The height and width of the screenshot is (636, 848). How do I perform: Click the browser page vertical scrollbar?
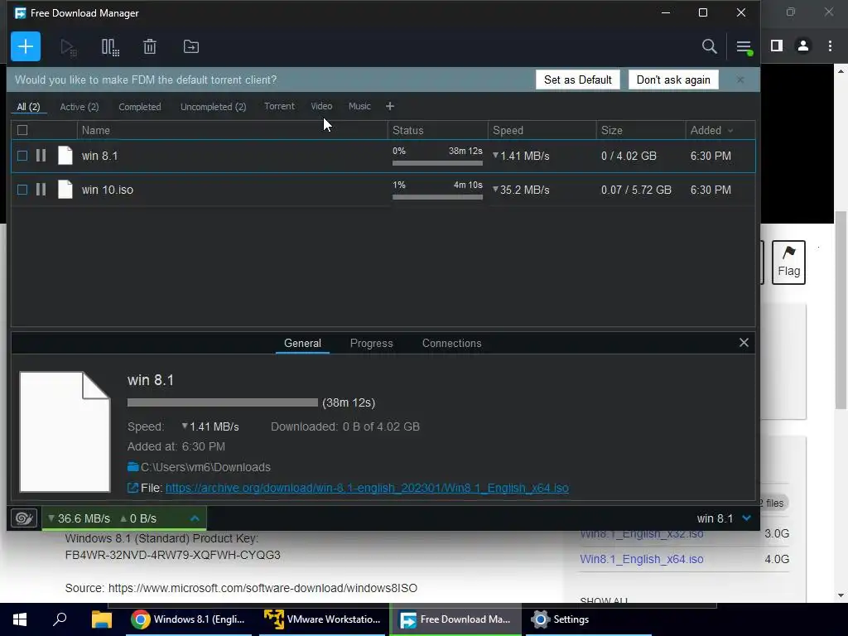[x=841, y=310]
